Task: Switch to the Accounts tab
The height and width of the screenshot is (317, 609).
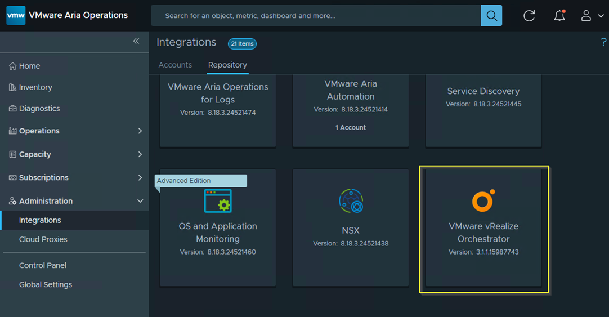Action: (175, 65)
